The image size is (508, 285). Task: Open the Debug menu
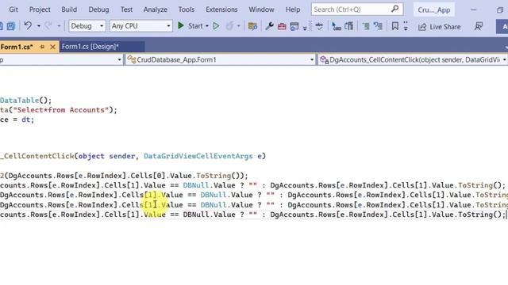(98, 9)
